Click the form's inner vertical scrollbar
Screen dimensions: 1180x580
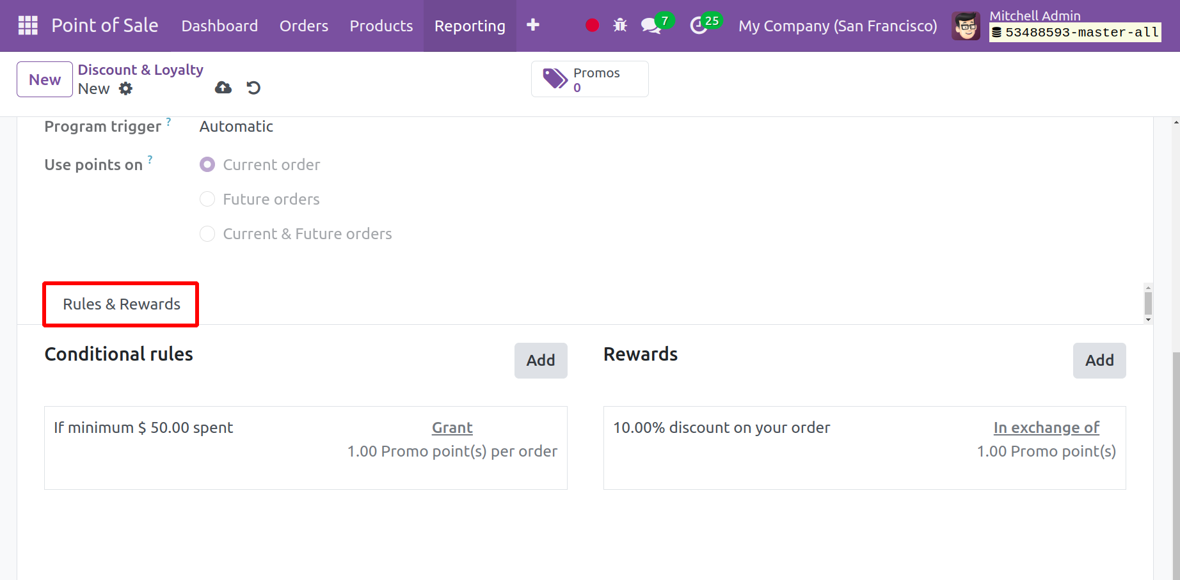[x=1148, y=303]
